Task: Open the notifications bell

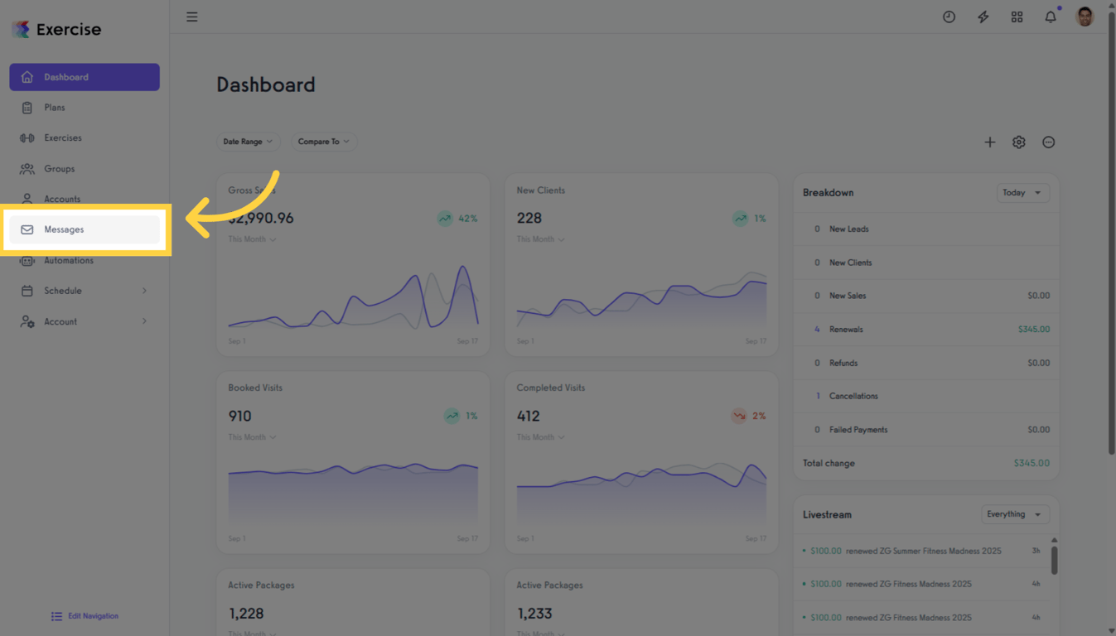Action: pos(1051,17)
